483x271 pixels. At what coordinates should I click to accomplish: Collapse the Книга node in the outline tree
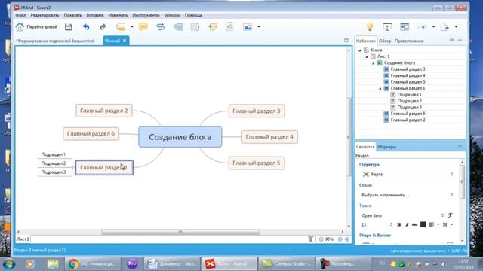(x=360, y=50)
